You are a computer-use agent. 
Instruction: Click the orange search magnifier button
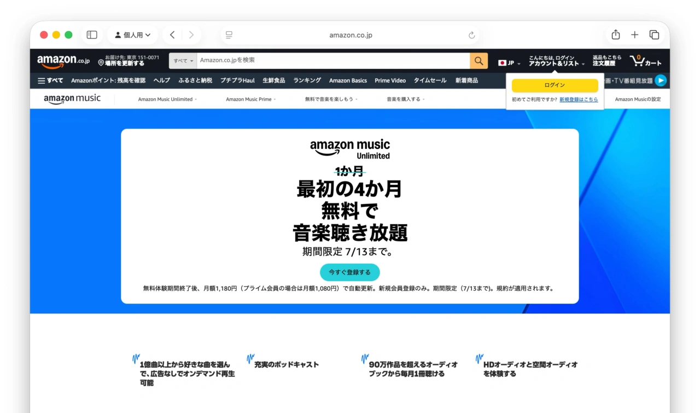tap(479, 61)
